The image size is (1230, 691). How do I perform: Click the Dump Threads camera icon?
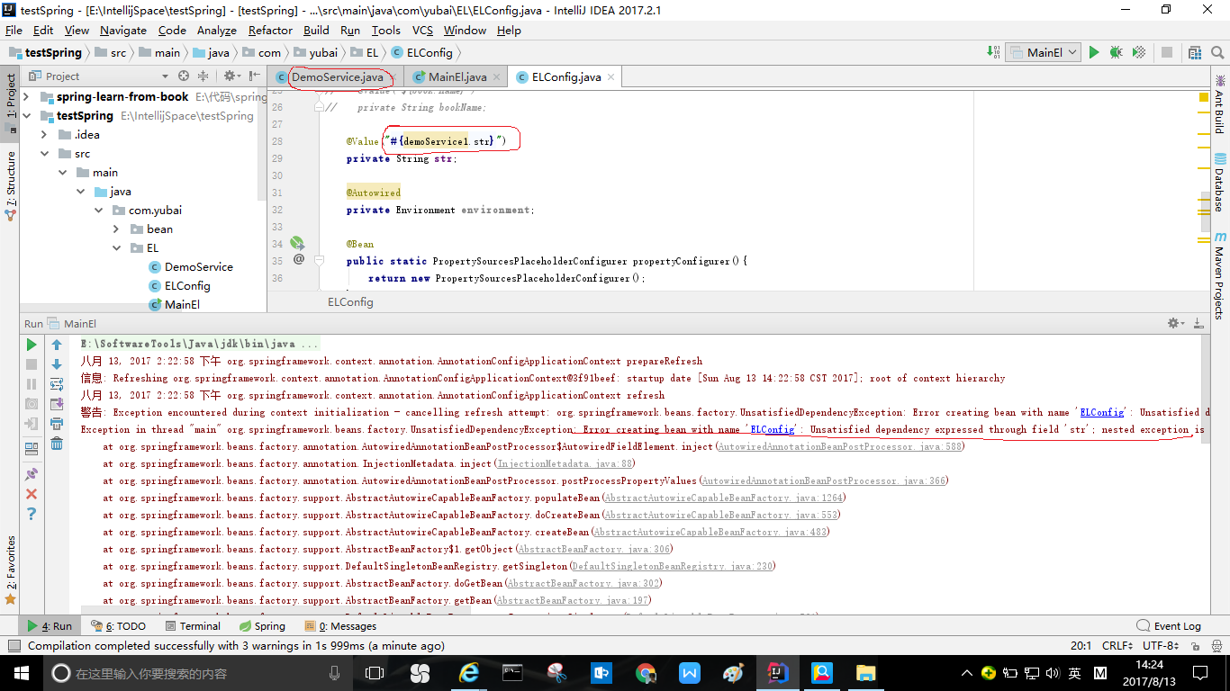(x=32, y=404)
